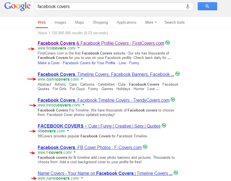Open the 'Funny' sitelink under FirstCovers
Image resolution: width=231 pixels, height=181 pixels.
click(x=134, y=63)
